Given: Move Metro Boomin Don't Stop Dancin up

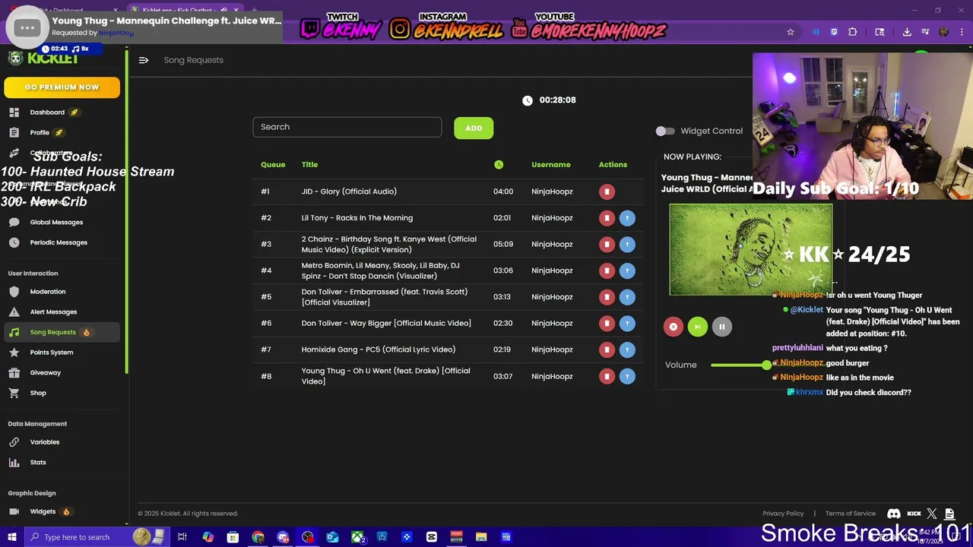Looking at the screenshot, I should pos(627,270).
